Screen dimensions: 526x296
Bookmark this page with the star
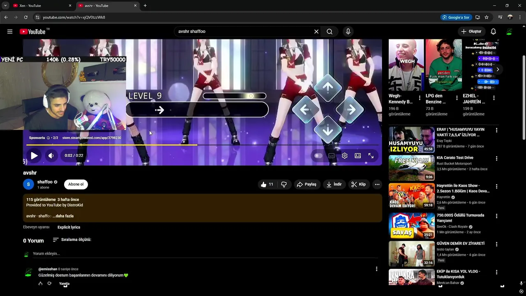coord(487,17)
